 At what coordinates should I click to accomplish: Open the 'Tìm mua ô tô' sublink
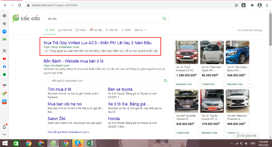point(59,89)
